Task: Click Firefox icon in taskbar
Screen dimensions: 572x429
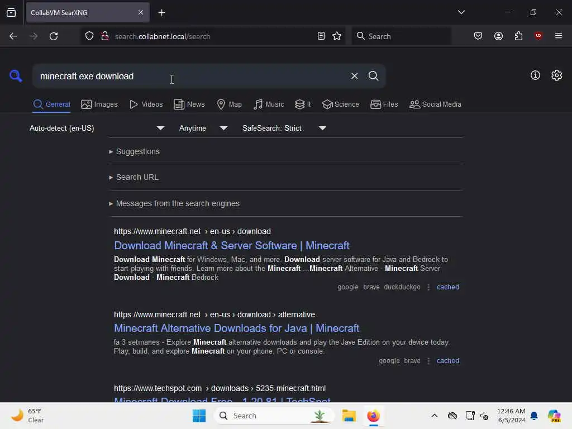Action: [x=373, y=416]
